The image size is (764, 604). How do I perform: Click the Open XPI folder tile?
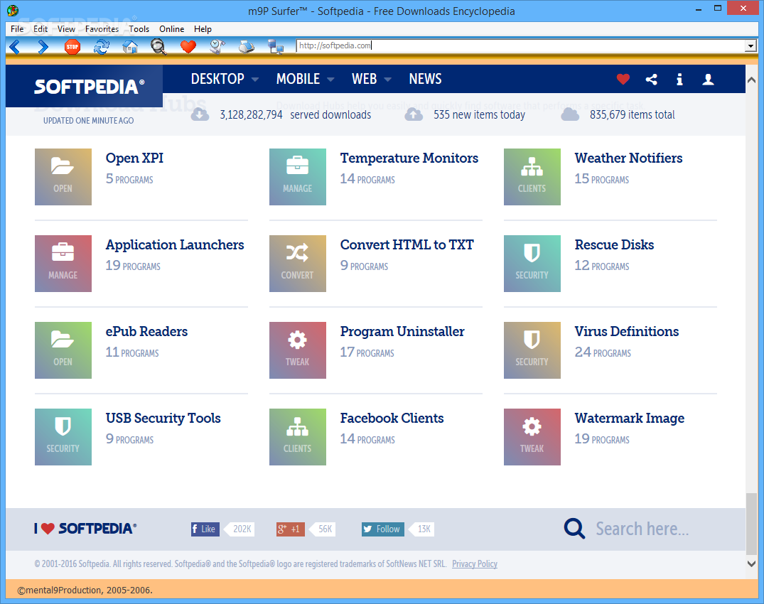point(63,177)
